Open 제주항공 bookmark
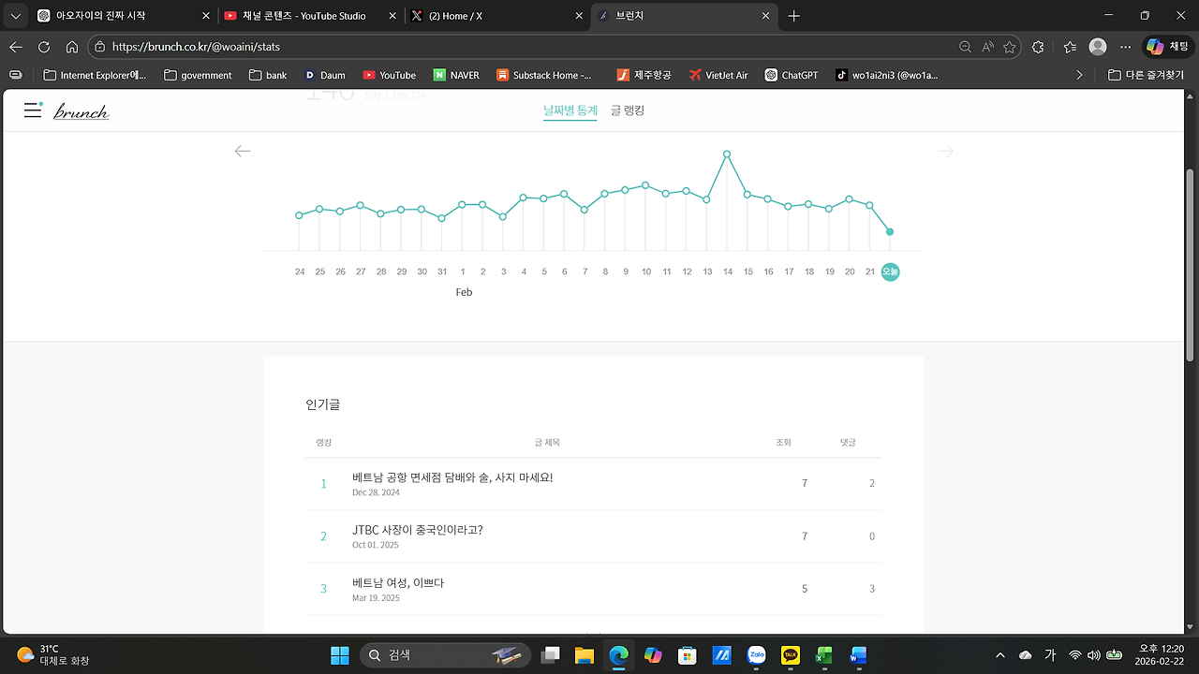The height and width of the screenshot is (674, 1199). [x=644, y=75]
